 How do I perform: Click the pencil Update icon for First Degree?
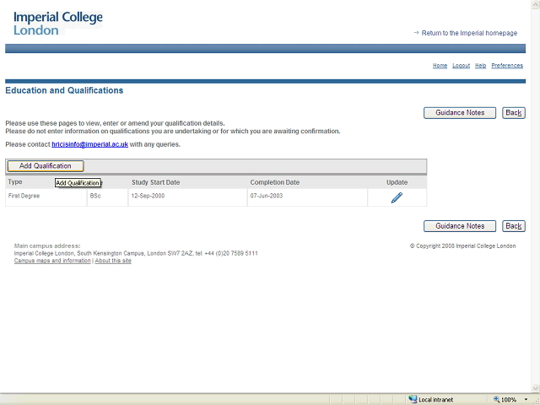pyautogui.click(x=397, y=197)
